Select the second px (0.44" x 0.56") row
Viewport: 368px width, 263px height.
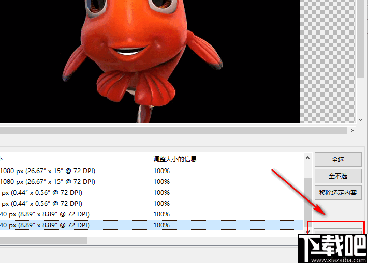pyautogui.click(x=152, y=203)
